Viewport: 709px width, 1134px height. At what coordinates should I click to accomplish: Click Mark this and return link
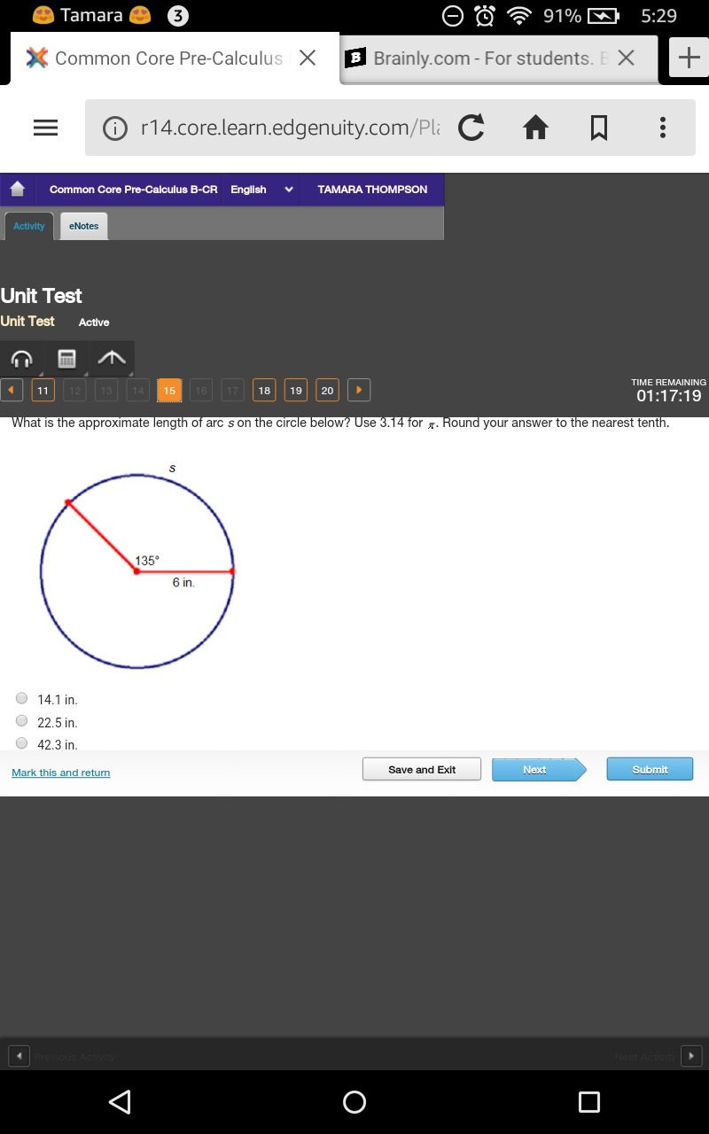pos(61,773)
